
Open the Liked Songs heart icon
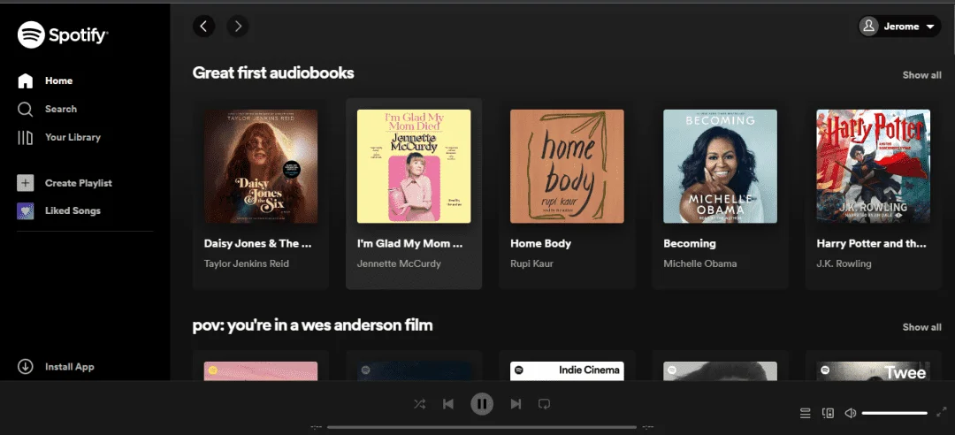(25, 210)
